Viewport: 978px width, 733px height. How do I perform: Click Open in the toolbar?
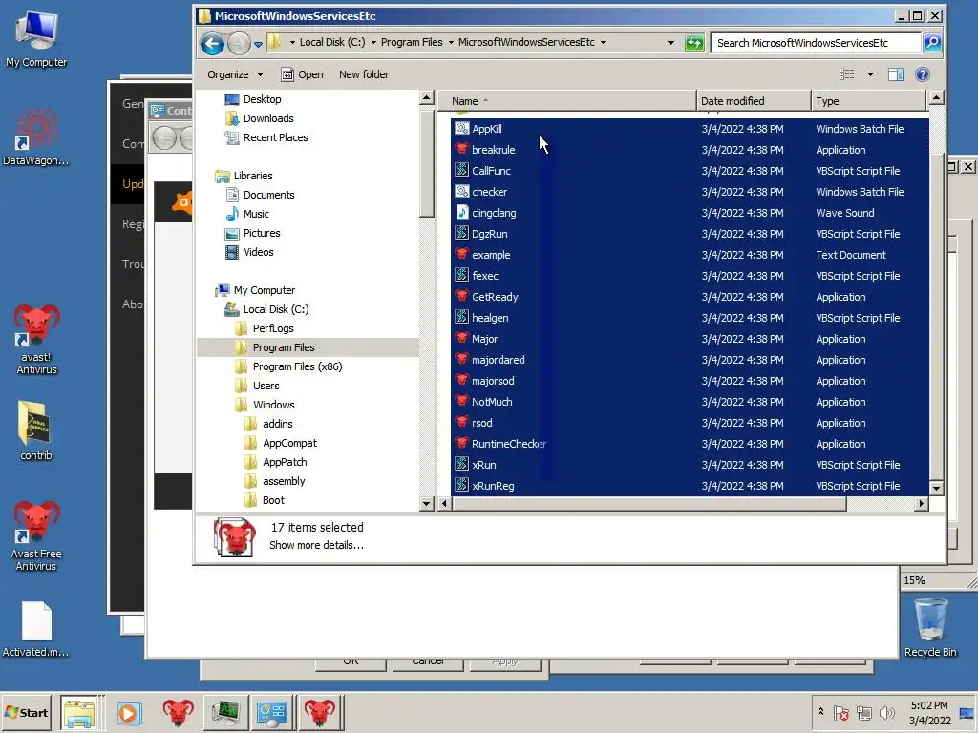pyautogui.click(x=302, y=74)
